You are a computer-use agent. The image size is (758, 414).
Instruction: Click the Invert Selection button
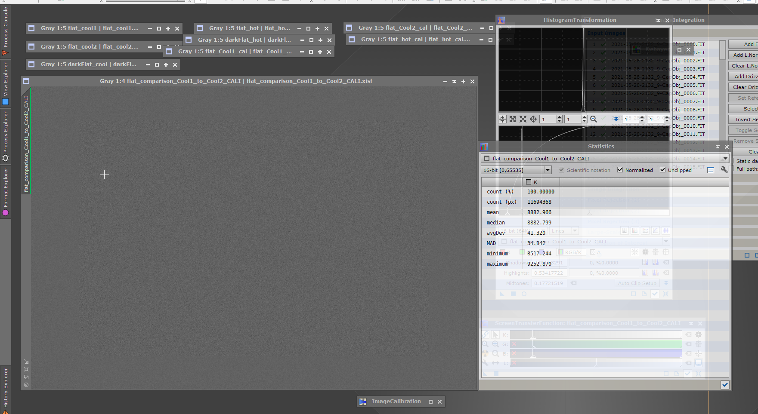pyautogui.click(x=743, y=120)
